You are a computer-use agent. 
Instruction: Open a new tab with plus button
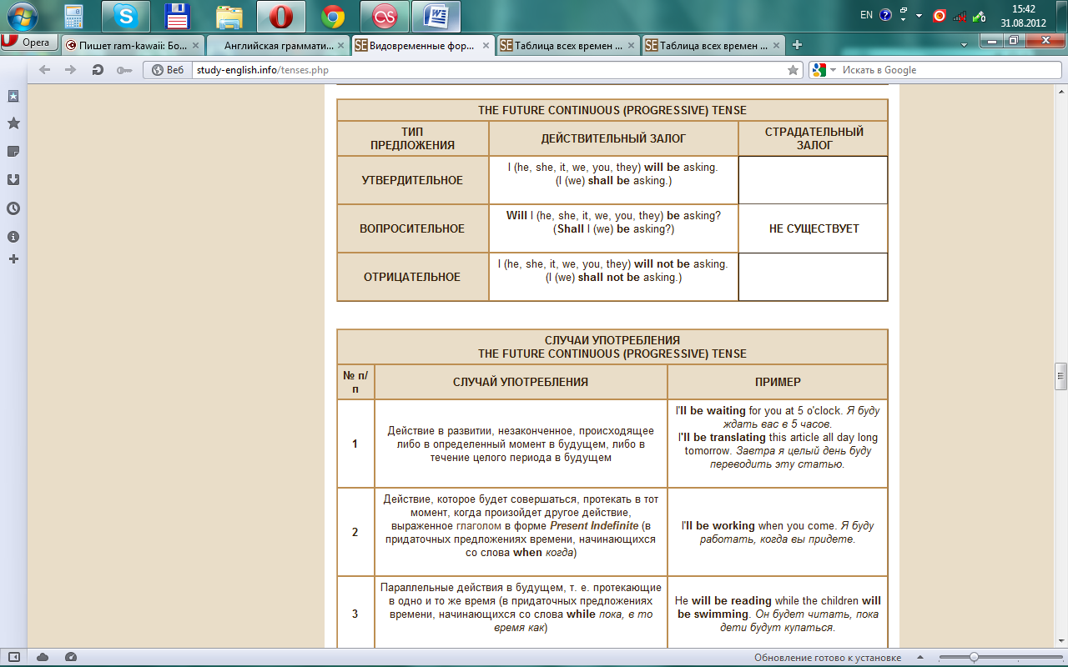[798, 45]
